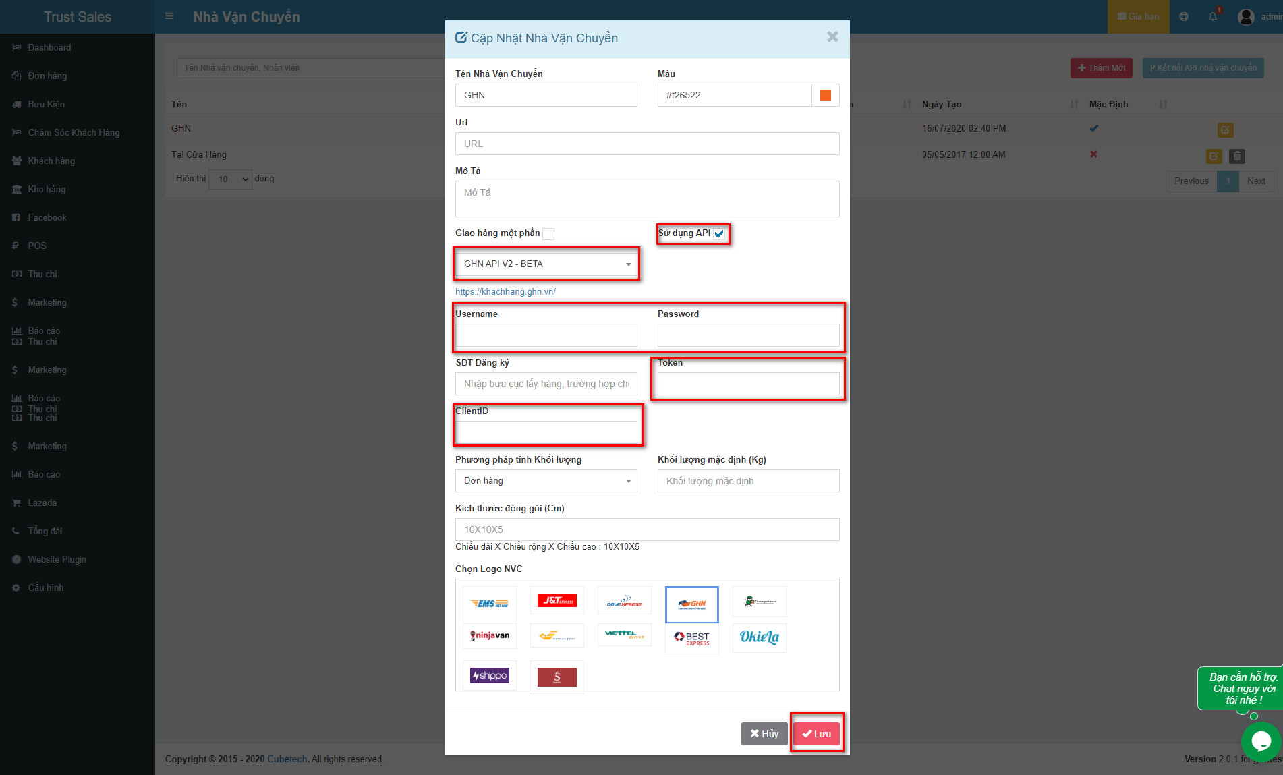Toggle default red X for Tại Cửa Hàng

(x=1093, y=154)
